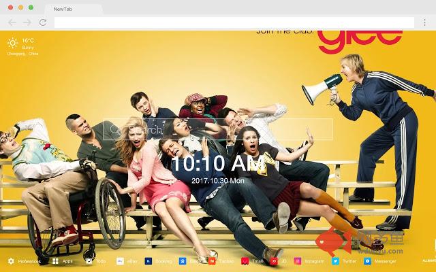Click the browser forward arrow

(27, 22)
